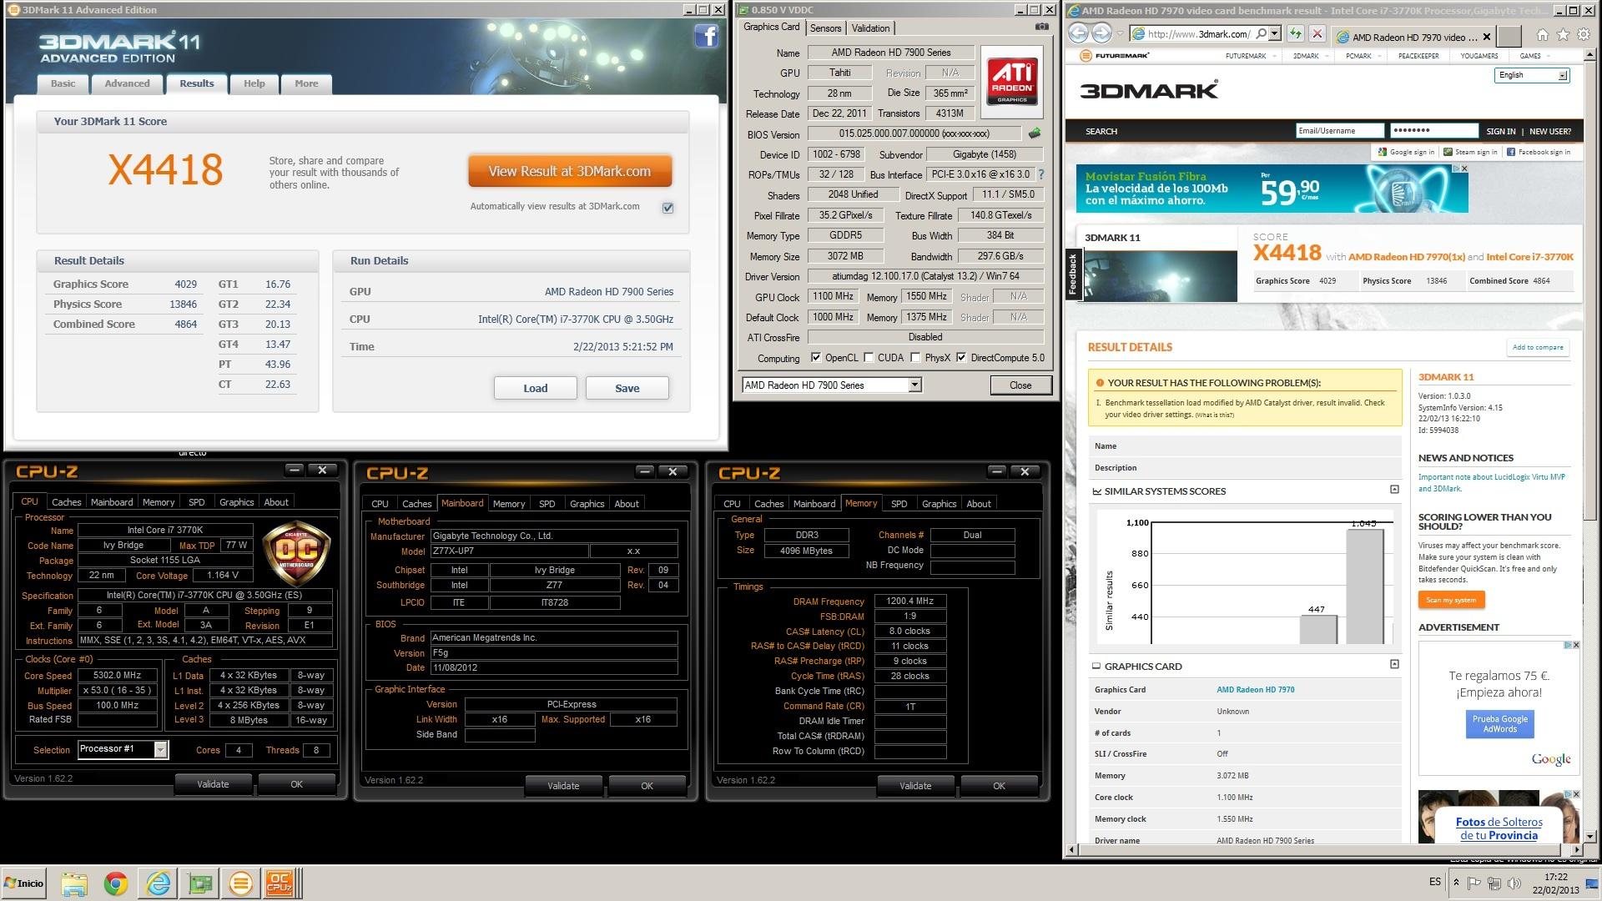Open the PCMARK site menu dropdown
1602x901 pixels.
[x=1363, y=56]
